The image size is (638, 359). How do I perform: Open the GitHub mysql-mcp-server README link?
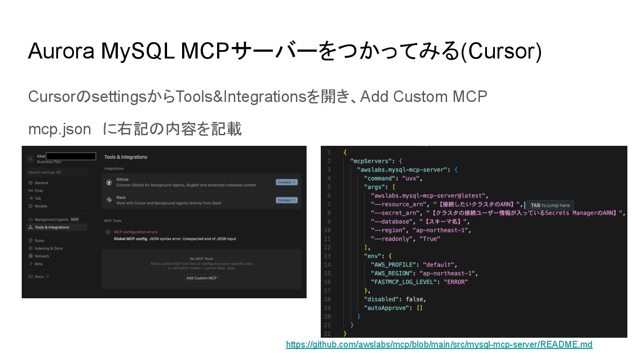(x=439, y=344)
